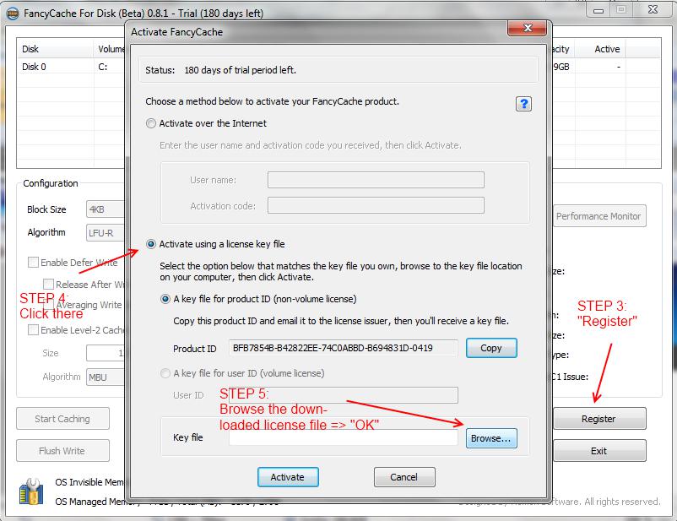This screenshot has width=677, height=521.
Task: Click the C: volume cell
Action: click(103, 67)
